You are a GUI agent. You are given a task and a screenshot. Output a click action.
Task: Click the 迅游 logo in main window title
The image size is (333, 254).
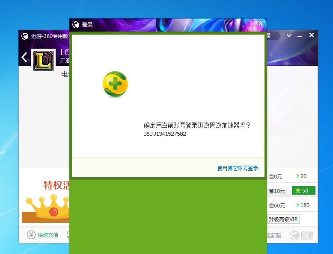coord(25,36)
